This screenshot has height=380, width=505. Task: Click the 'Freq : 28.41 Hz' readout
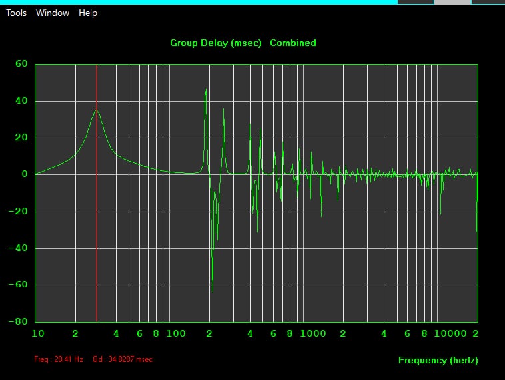(x=59, y=359)
